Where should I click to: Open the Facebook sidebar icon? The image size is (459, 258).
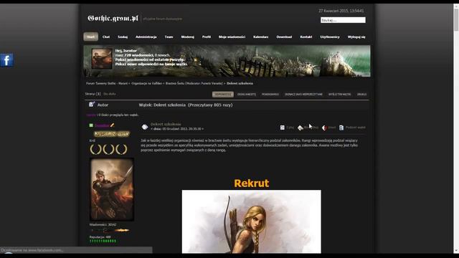tap(6, 60)
